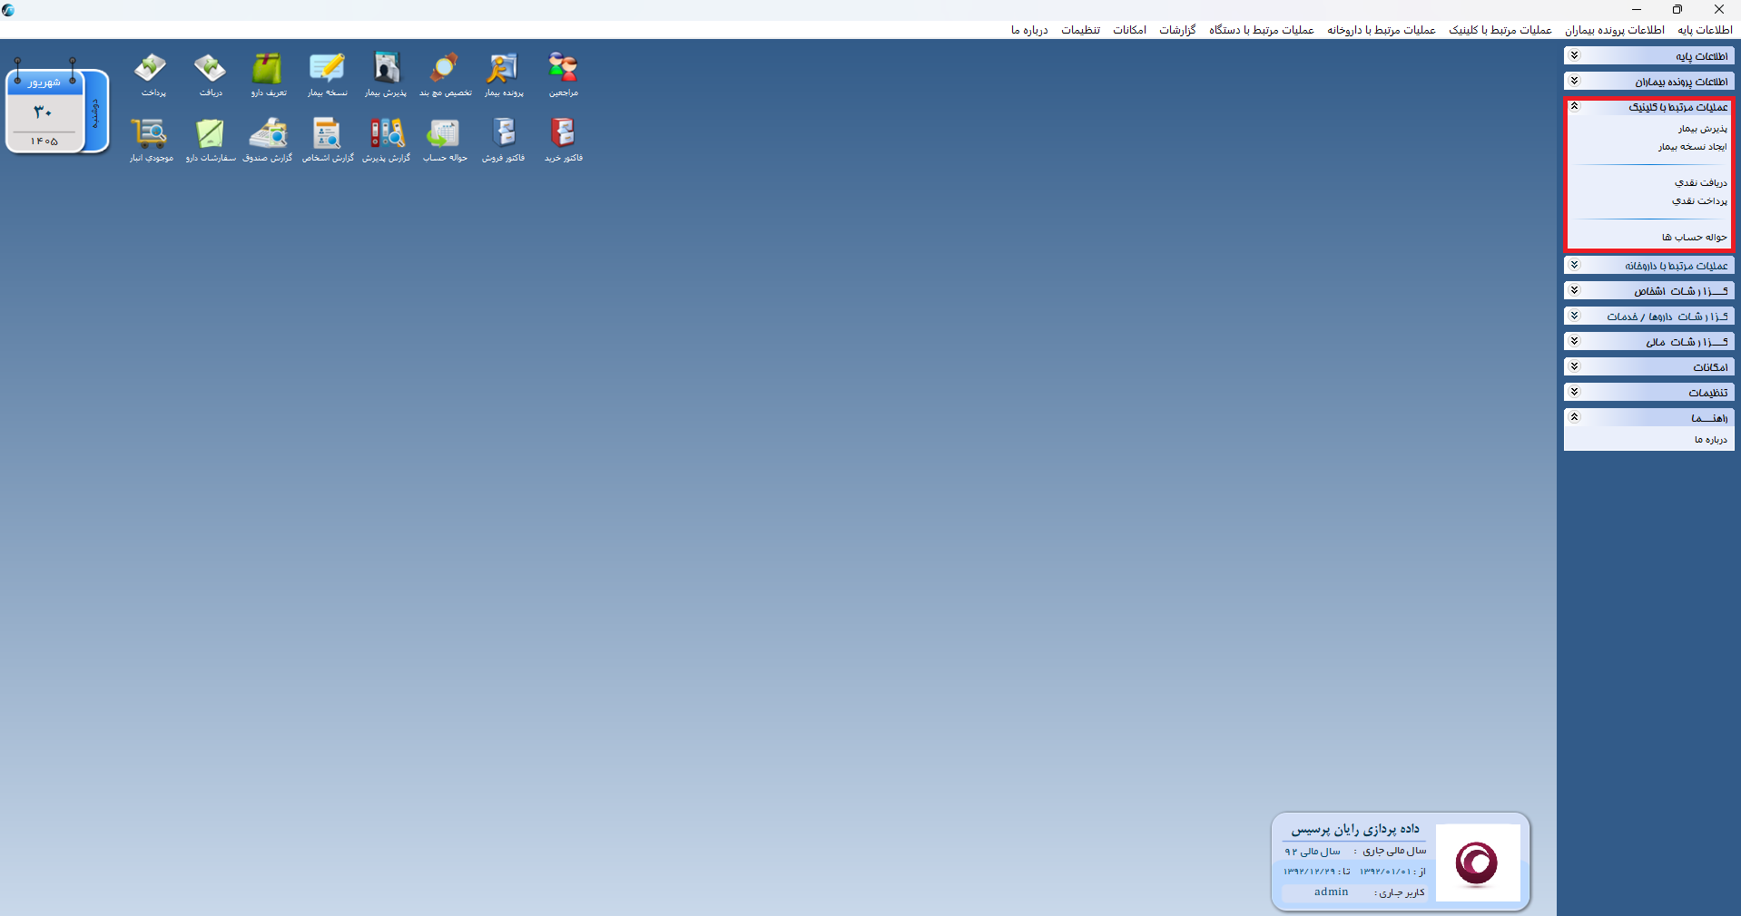Expand the امکانات sidebar panel

tap(1648, 367)
